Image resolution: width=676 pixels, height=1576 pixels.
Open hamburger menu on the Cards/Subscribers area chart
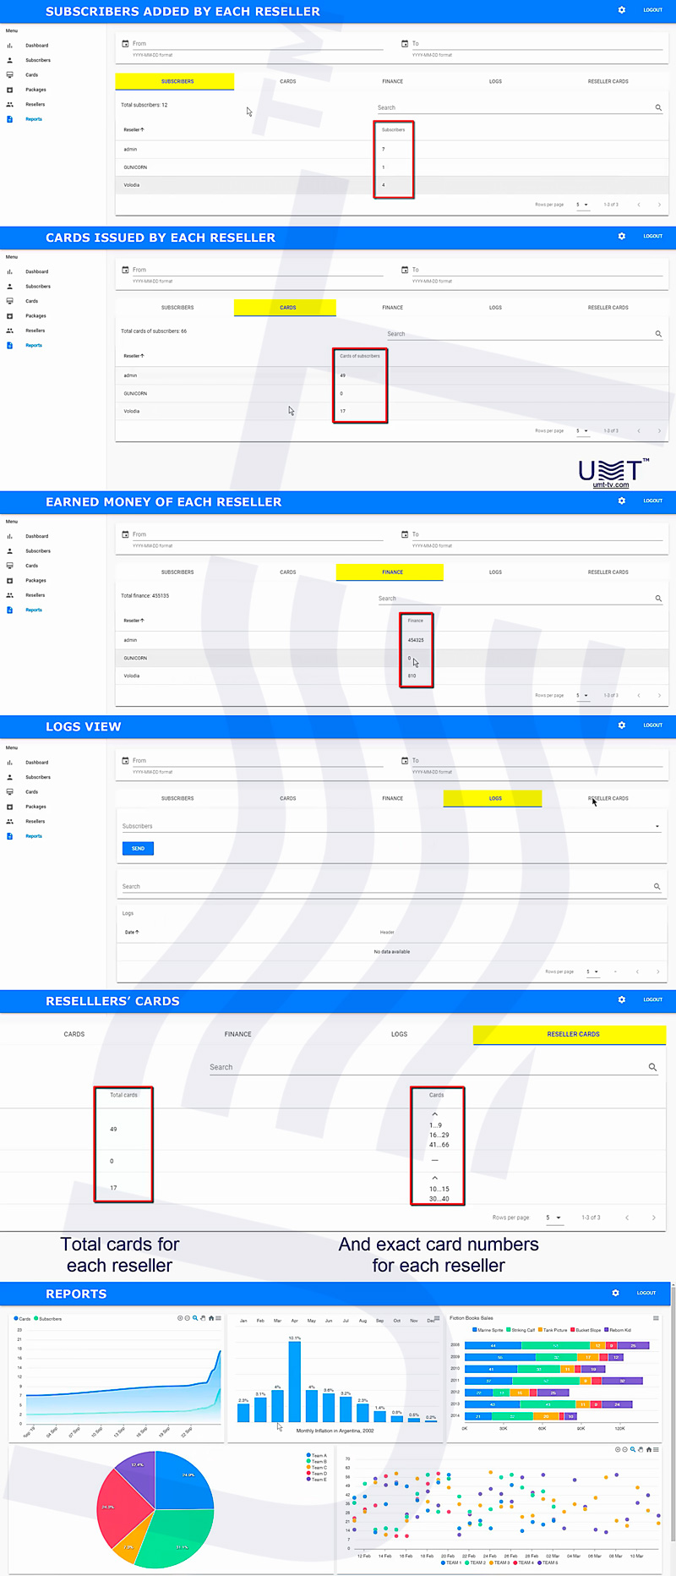pos(218,1318)
